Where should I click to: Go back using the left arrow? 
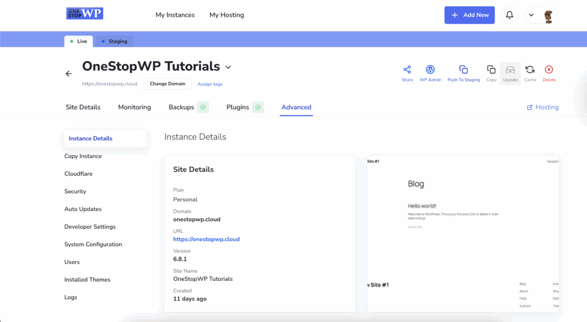[69, 74]
